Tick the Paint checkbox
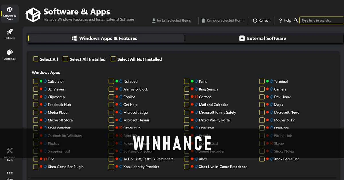The width and height of the screenshot is (344, 180). coord(187,81)
